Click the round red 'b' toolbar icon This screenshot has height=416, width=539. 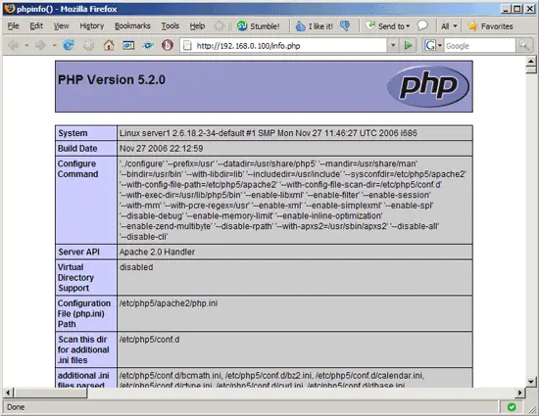click(x=168, y=45)
